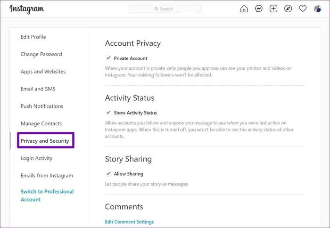Click the Account Privacy heading
This screenshot has height=228, width=330.
tap(133, 43)
